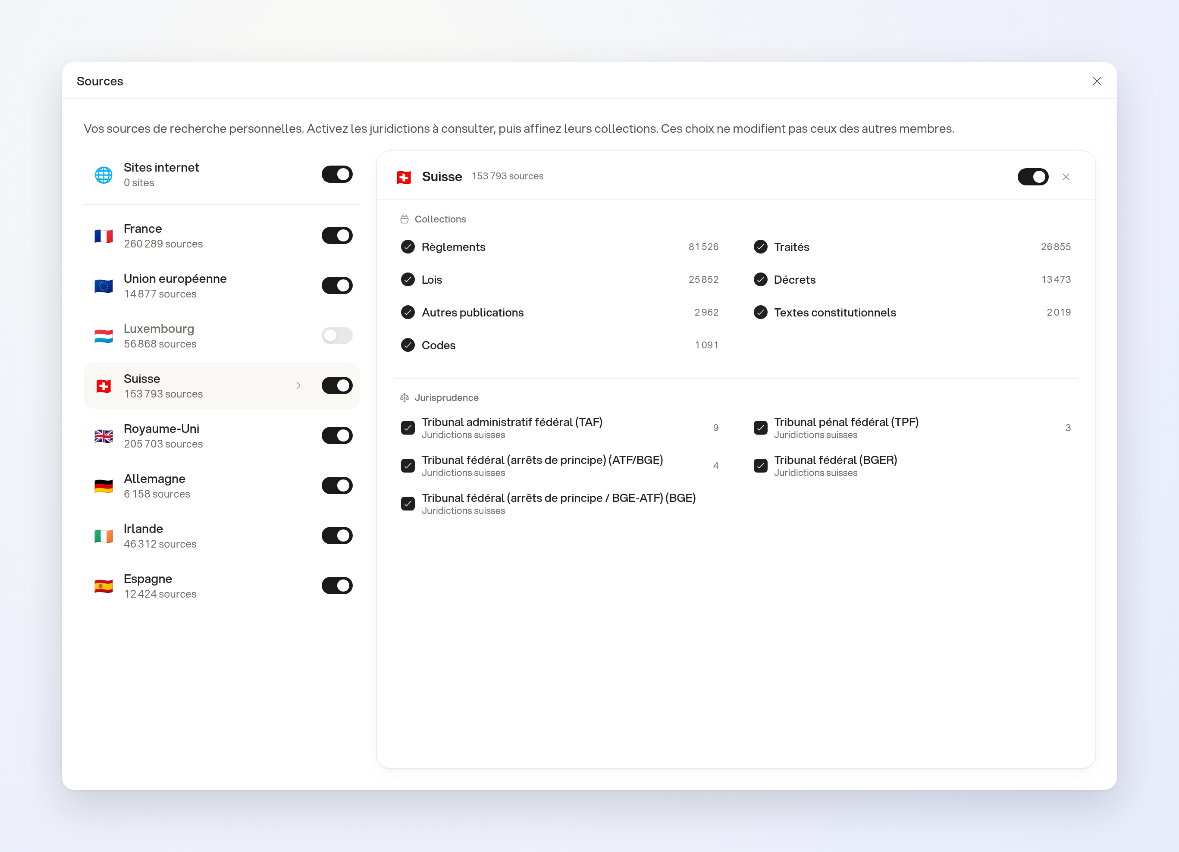The height and width of the screenshot is (852, 1179).
Task: Select the Allemagne jurisdiction row
Action: click(x=222, y=486)
